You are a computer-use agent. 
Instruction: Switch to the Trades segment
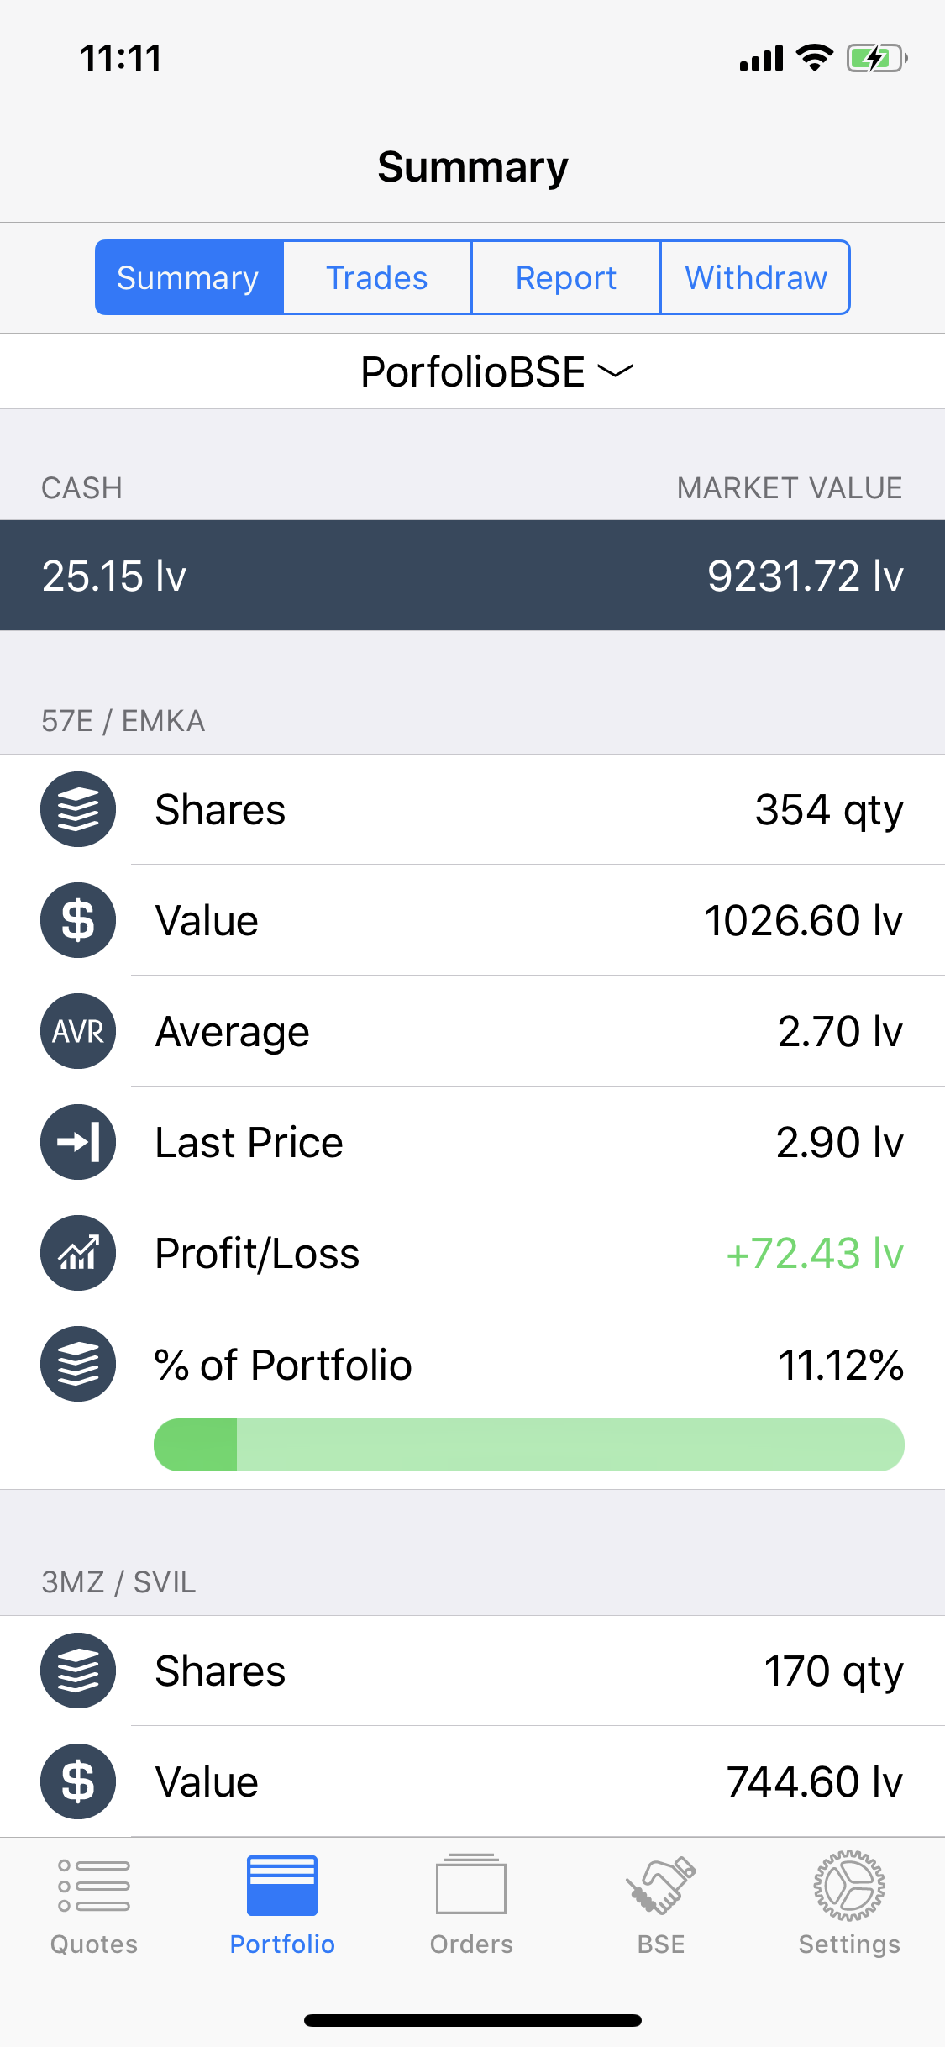click(x=377, y=278)
